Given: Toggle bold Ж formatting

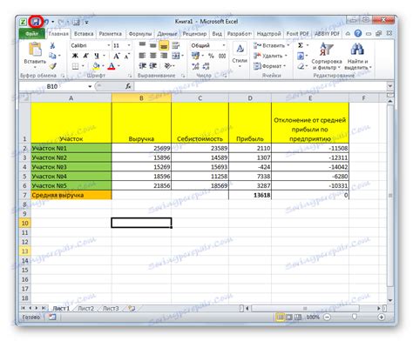Looking at the screenshot, I should point(75,56).
